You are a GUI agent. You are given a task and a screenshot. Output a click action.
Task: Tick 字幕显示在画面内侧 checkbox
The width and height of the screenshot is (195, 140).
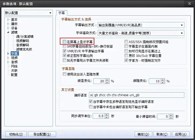tap(126, 46)
